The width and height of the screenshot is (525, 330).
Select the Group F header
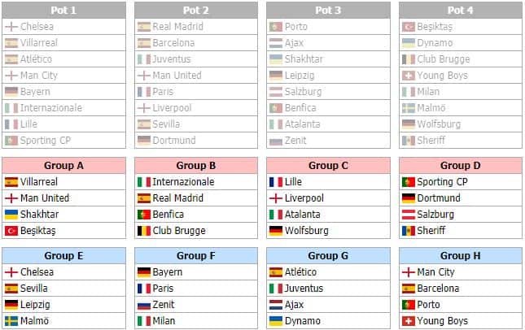click(196, 256)
